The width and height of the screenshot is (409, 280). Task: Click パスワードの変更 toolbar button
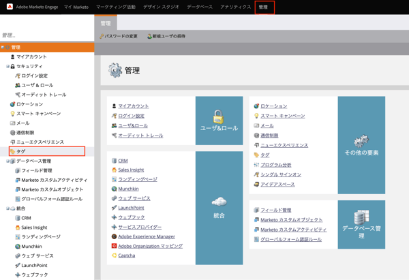pos(119,36)
